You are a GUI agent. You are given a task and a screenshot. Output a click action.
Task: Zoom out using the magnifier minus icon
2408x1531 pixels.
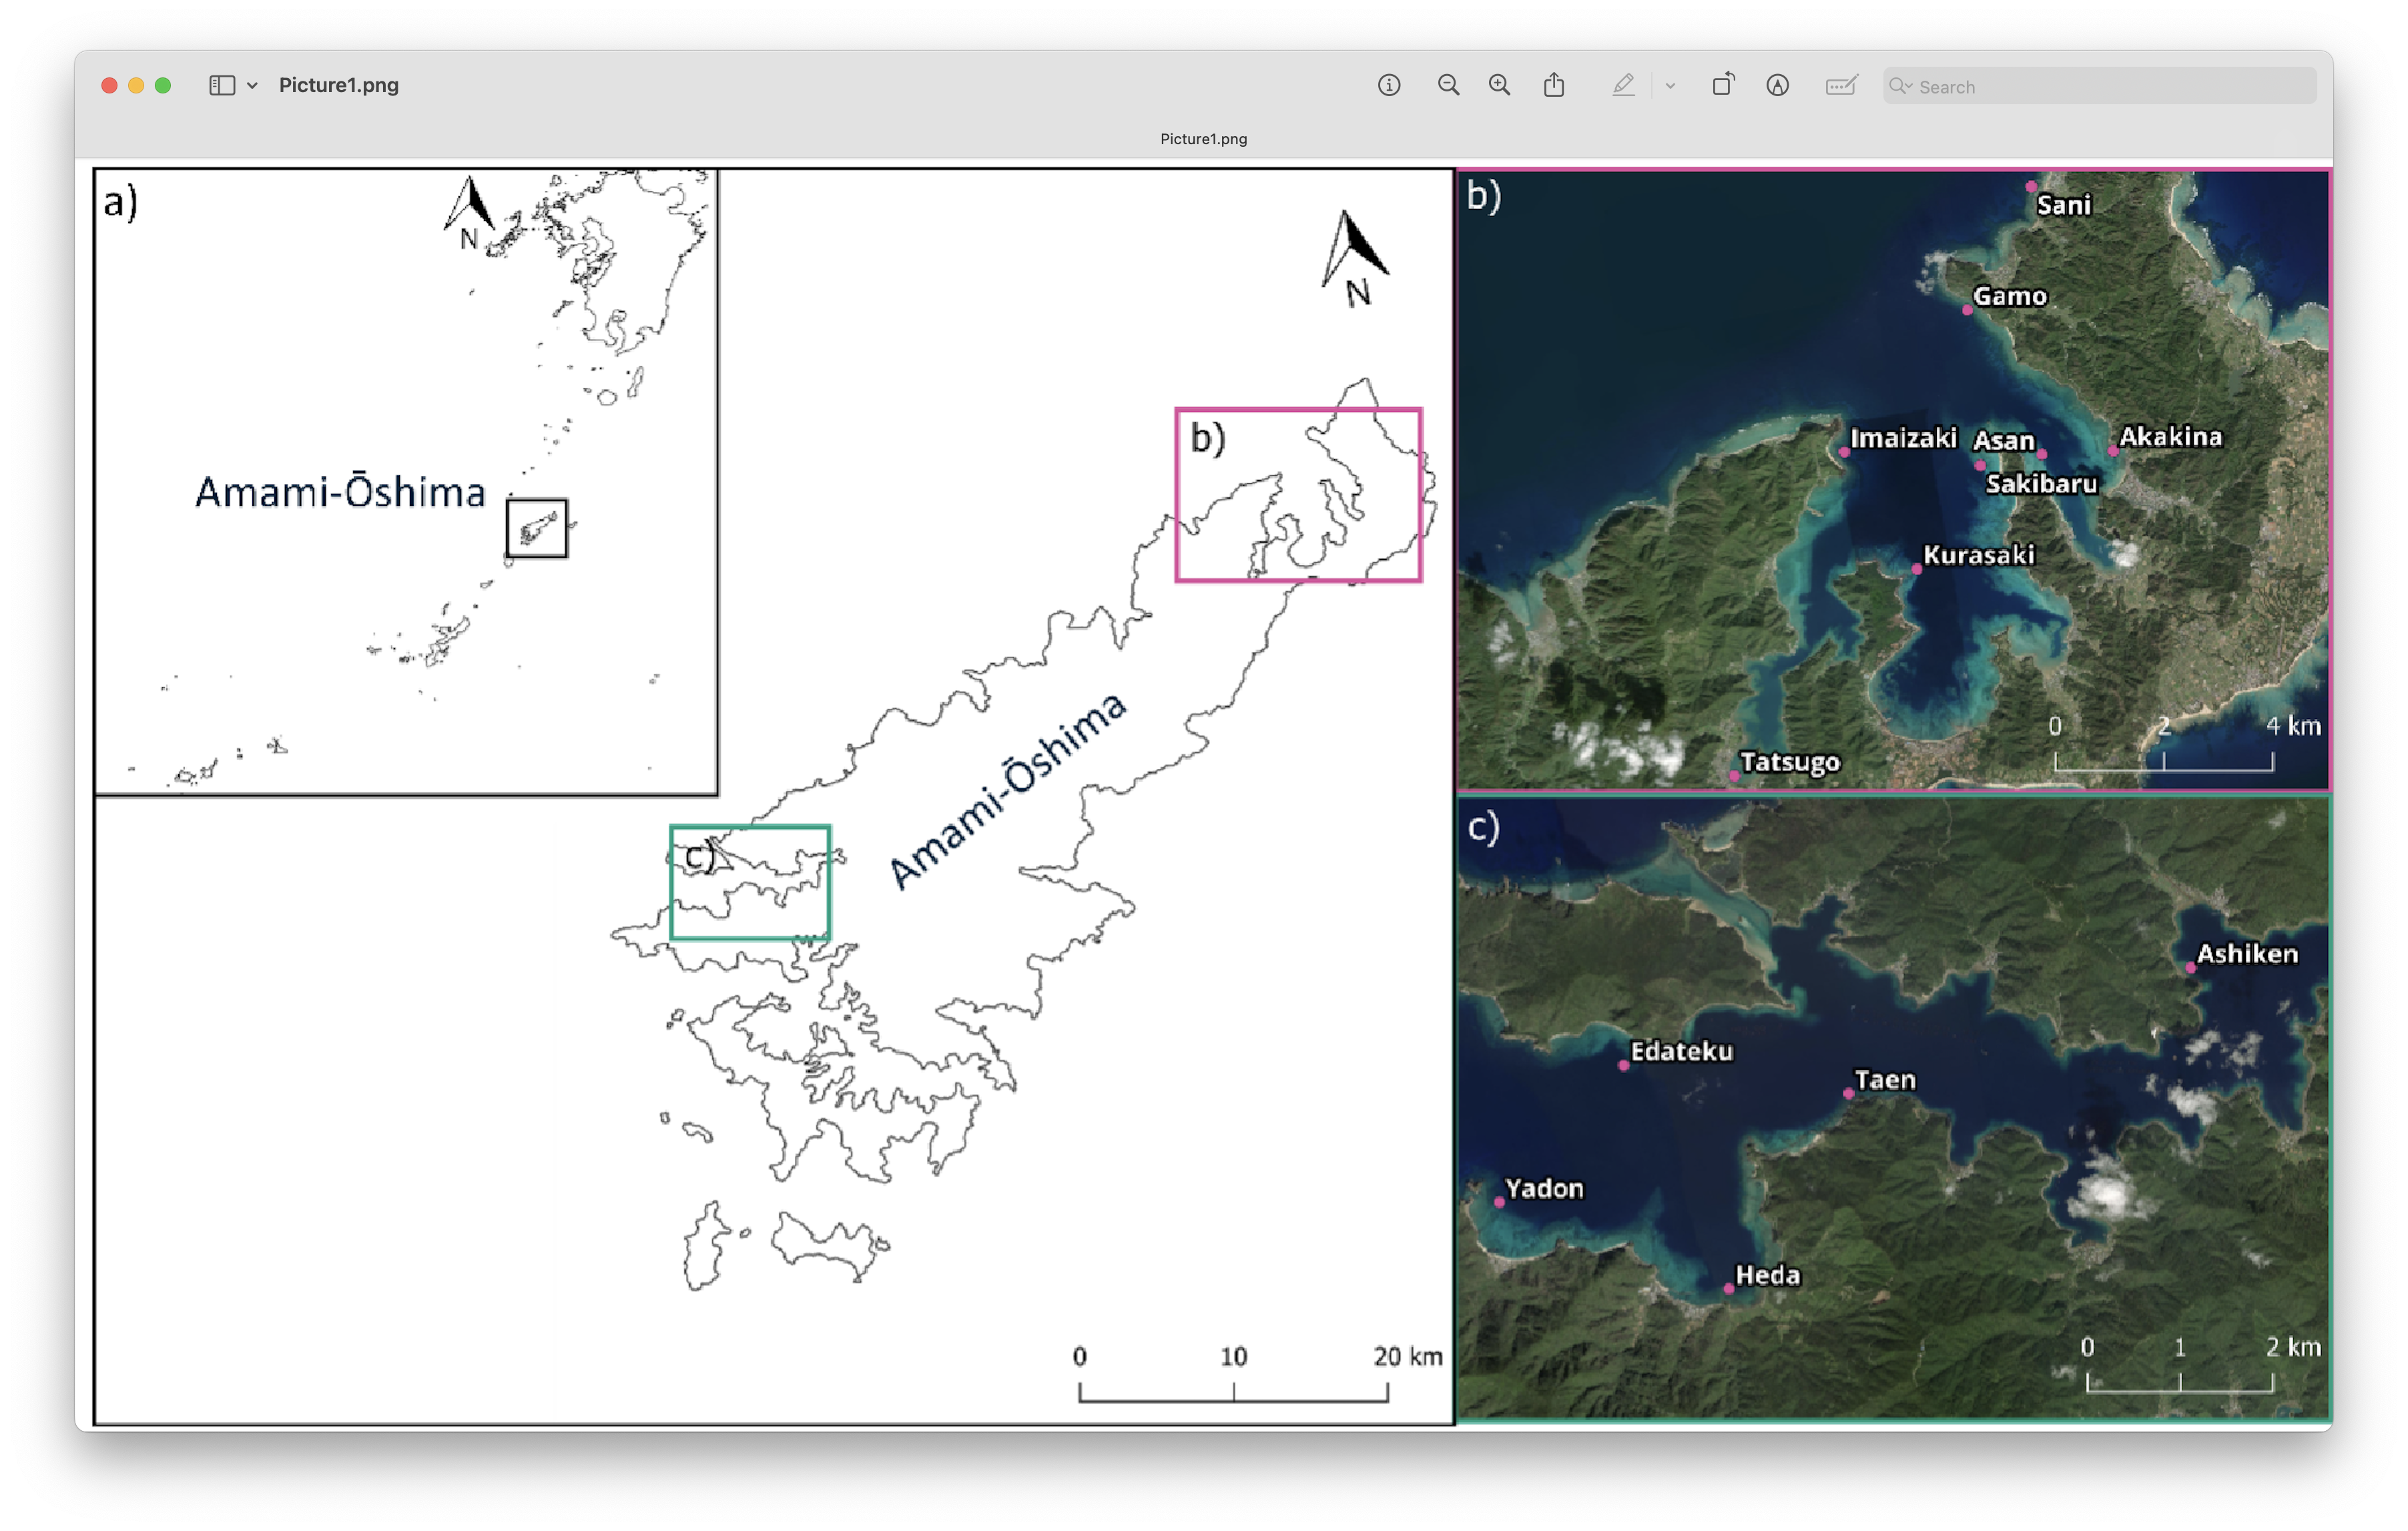pos(1448,86)
